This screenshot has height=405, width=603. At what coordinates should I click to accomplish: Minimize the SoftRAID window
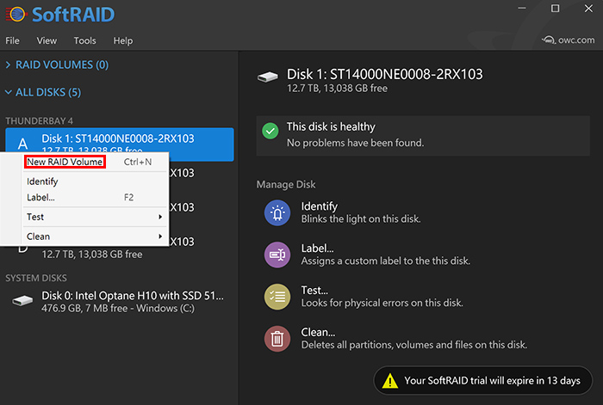[522, 9]
